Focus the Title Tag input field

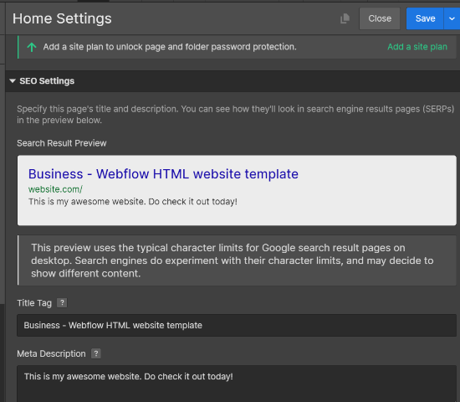click(x=237, y=325)
